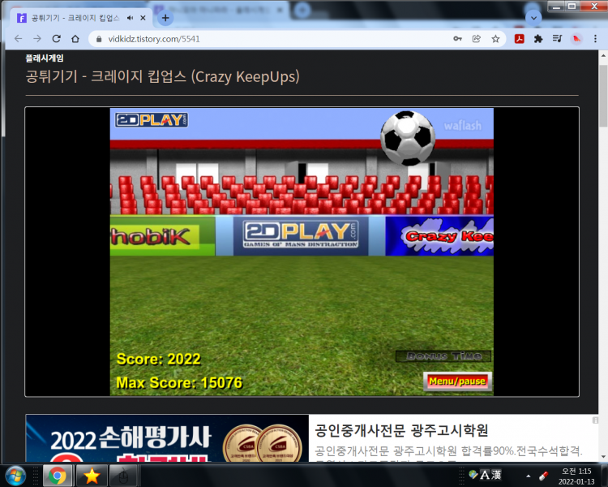Bookmark this tab with the star
608x487 pixels.
point(495,38)
